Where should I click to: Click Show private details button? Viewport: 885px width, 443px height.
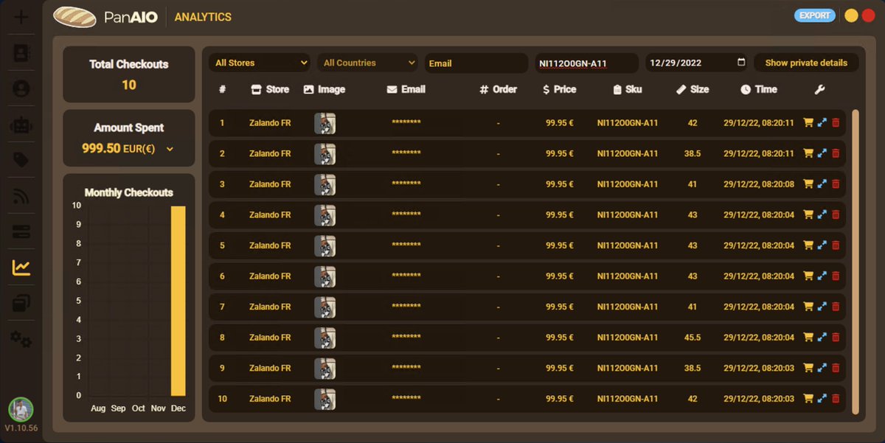pyautogui.click(x=806, y=63)
